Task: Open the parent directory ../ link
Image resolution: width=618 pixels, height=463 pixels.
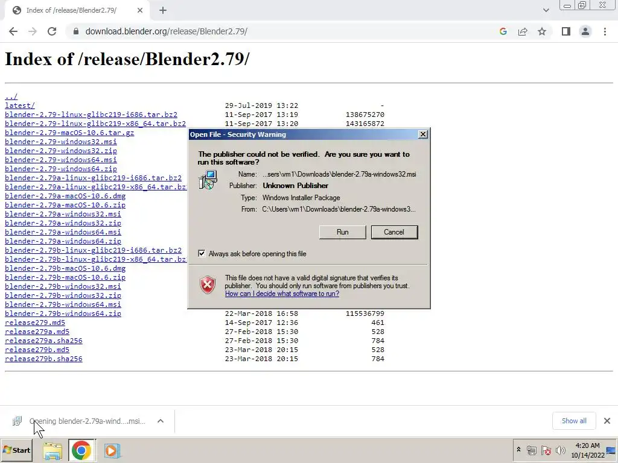Action: click(x=11, y=96)
